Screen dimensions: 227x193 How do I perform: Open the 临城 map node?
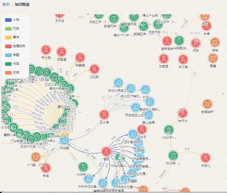(x=215, y=42)
